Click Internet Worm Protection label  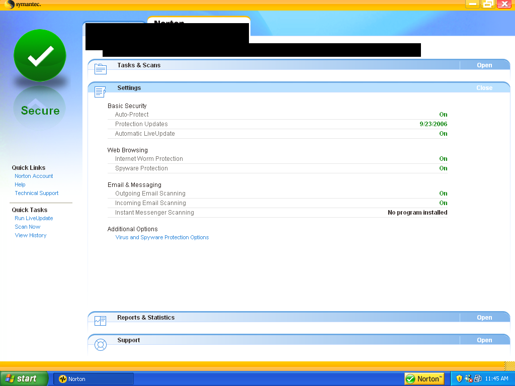pyautogui.click(x=149, y=159)
